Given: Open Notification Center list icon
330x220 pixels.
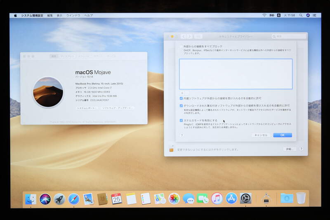Looking at the screenshot, I should tap(315, 15).
